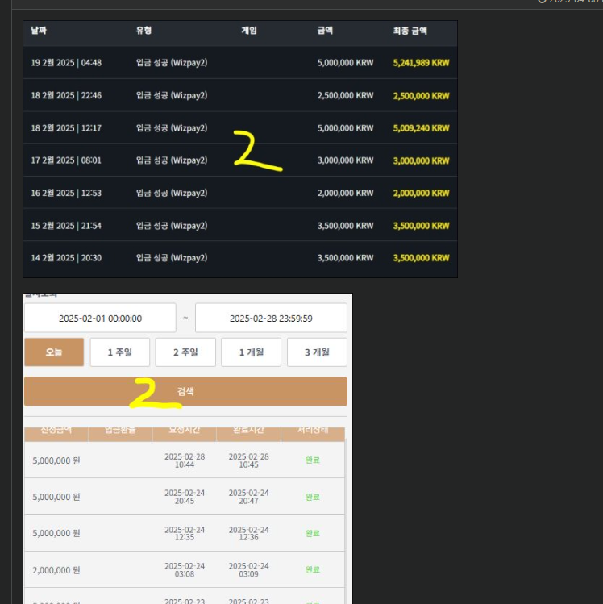Screen dimensions: 603x604
Task: Click request time 2025-02-28 10:44
Action: click(185, 460)
